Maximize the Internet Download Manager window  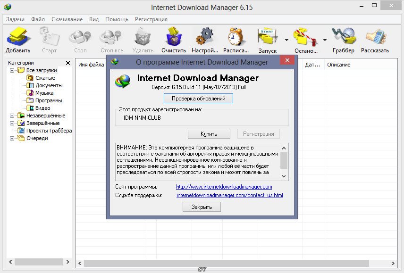tap(374, 5)
